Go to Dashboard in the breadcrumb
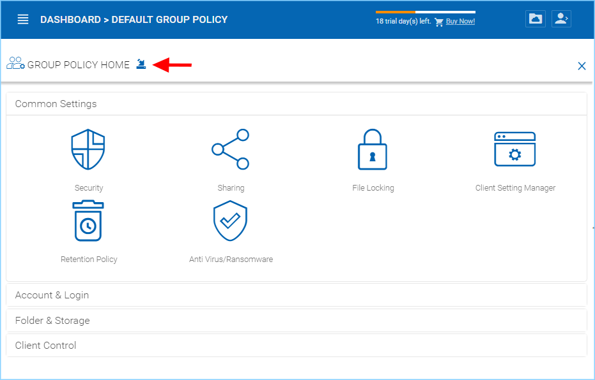 pos(70,20)
